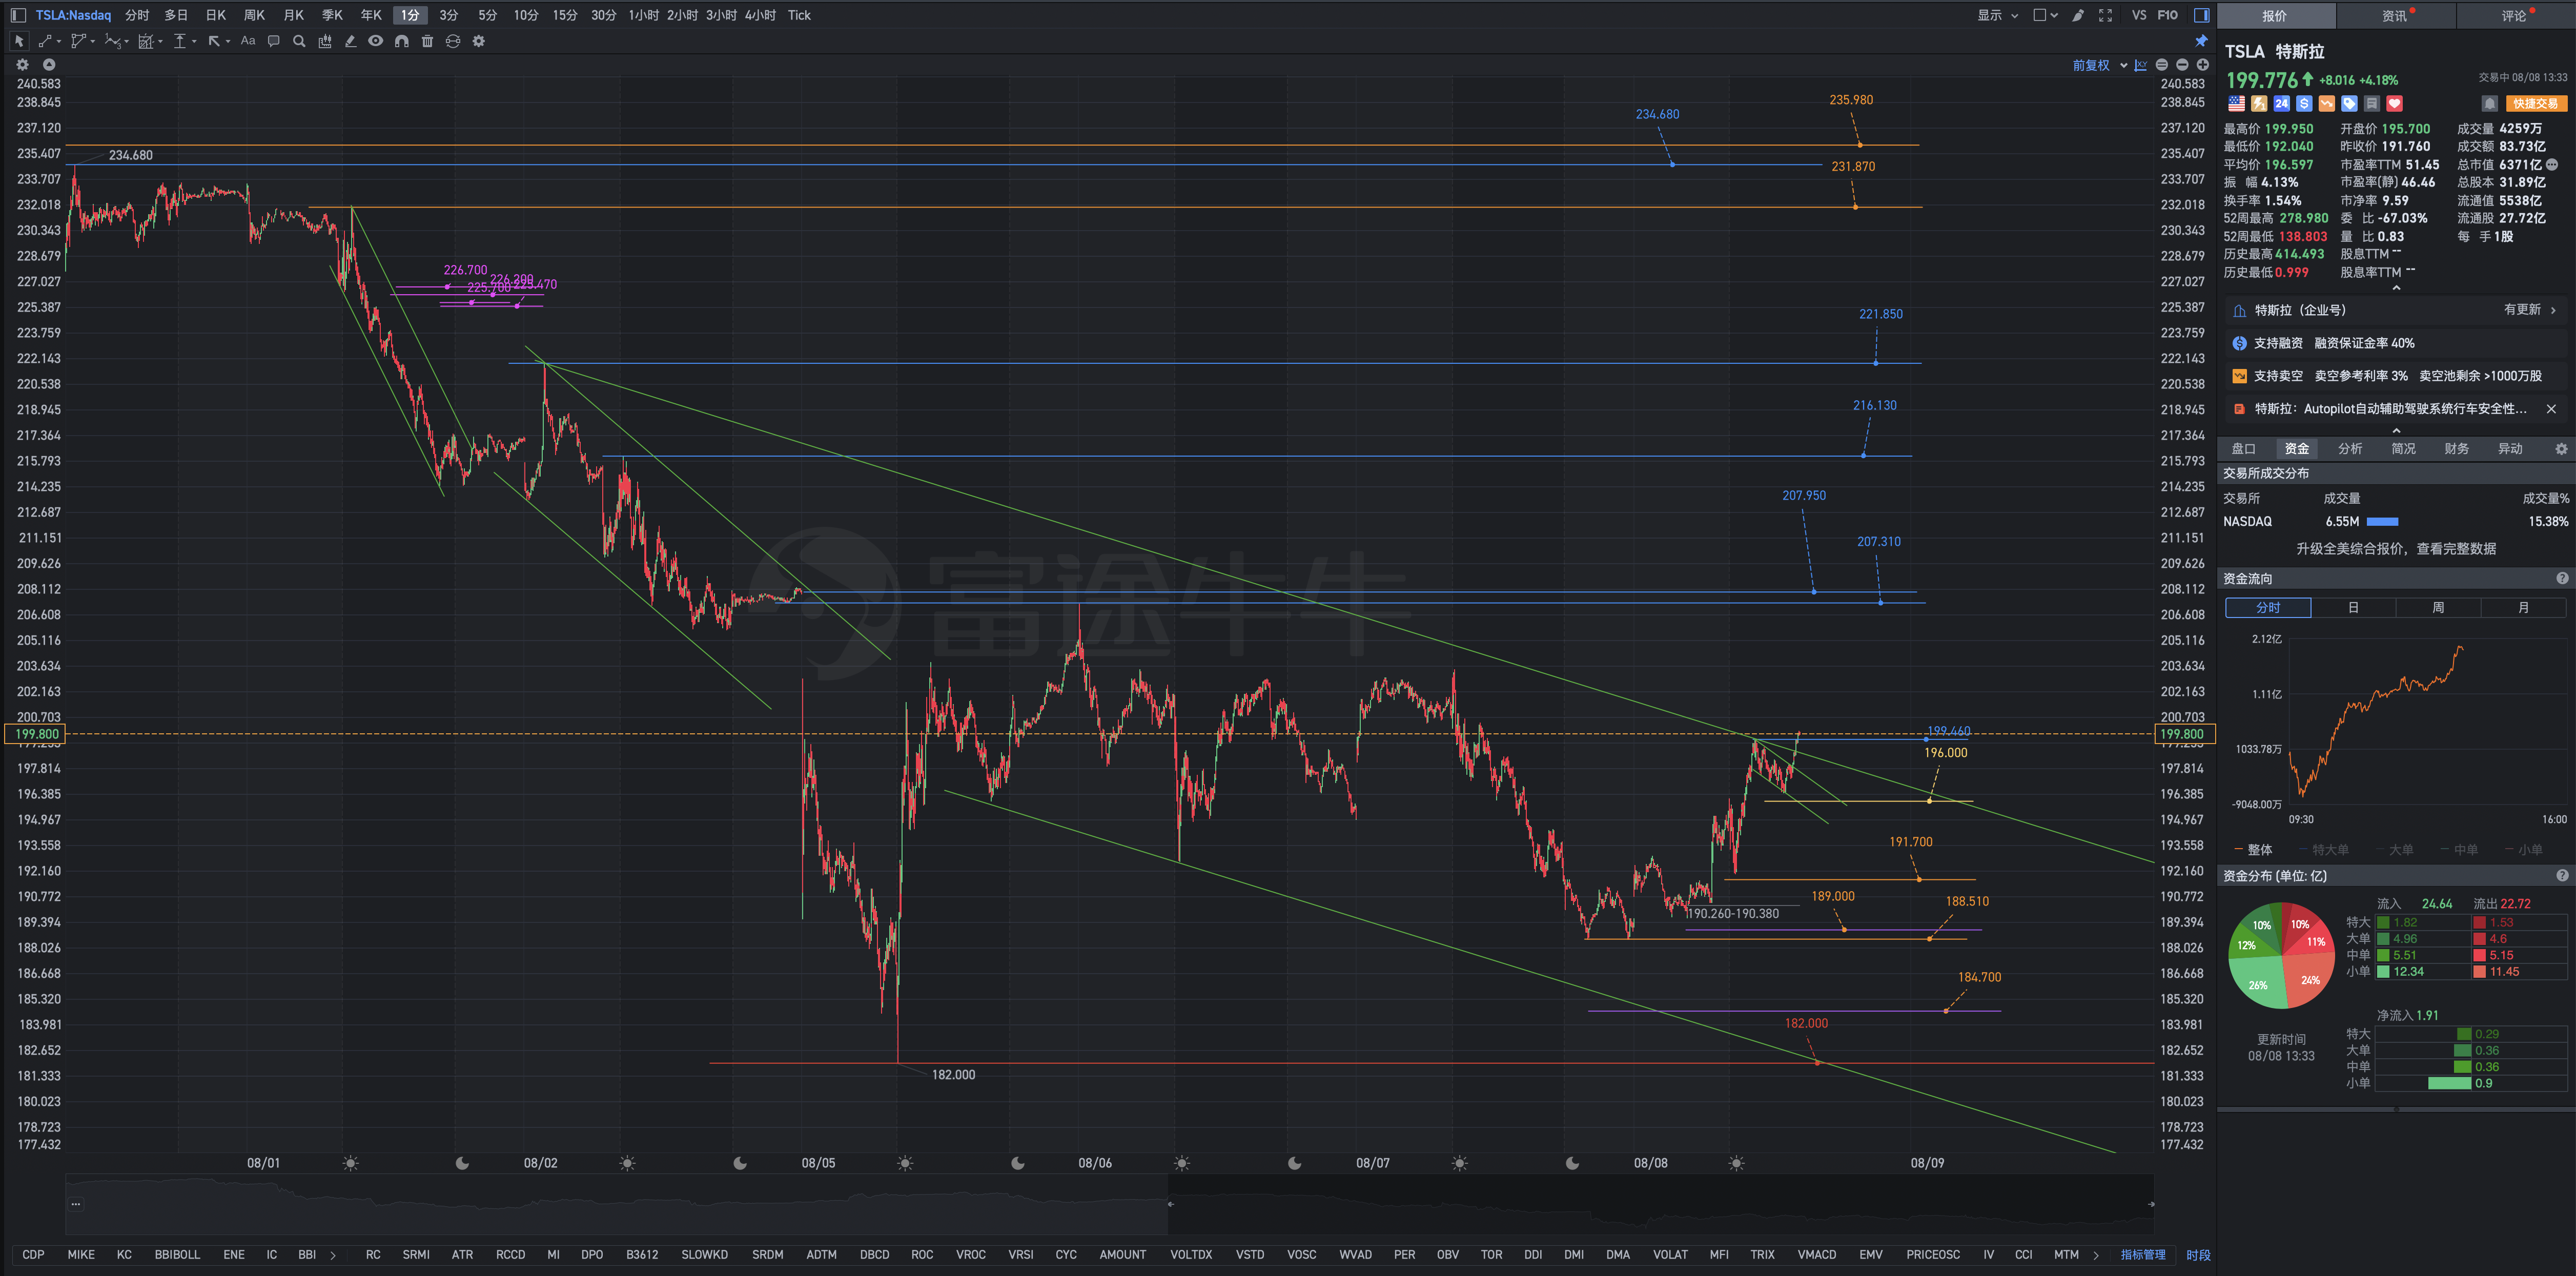Click the 24-hour trading icon

tap(2281, 104)
